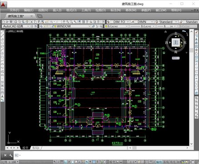Screen dimensions: 199x164
Task: Open the 文件(F) menu
Action: (x=15, y=10)
